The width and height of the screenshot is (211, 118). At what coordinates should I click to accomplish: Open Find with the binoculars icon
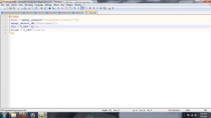click(50, 8)
